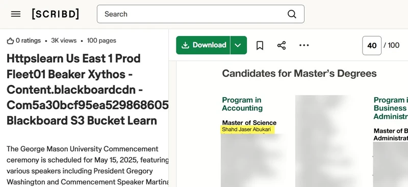
Task: Click the page number box showing 40
Action: pos(372,45)
